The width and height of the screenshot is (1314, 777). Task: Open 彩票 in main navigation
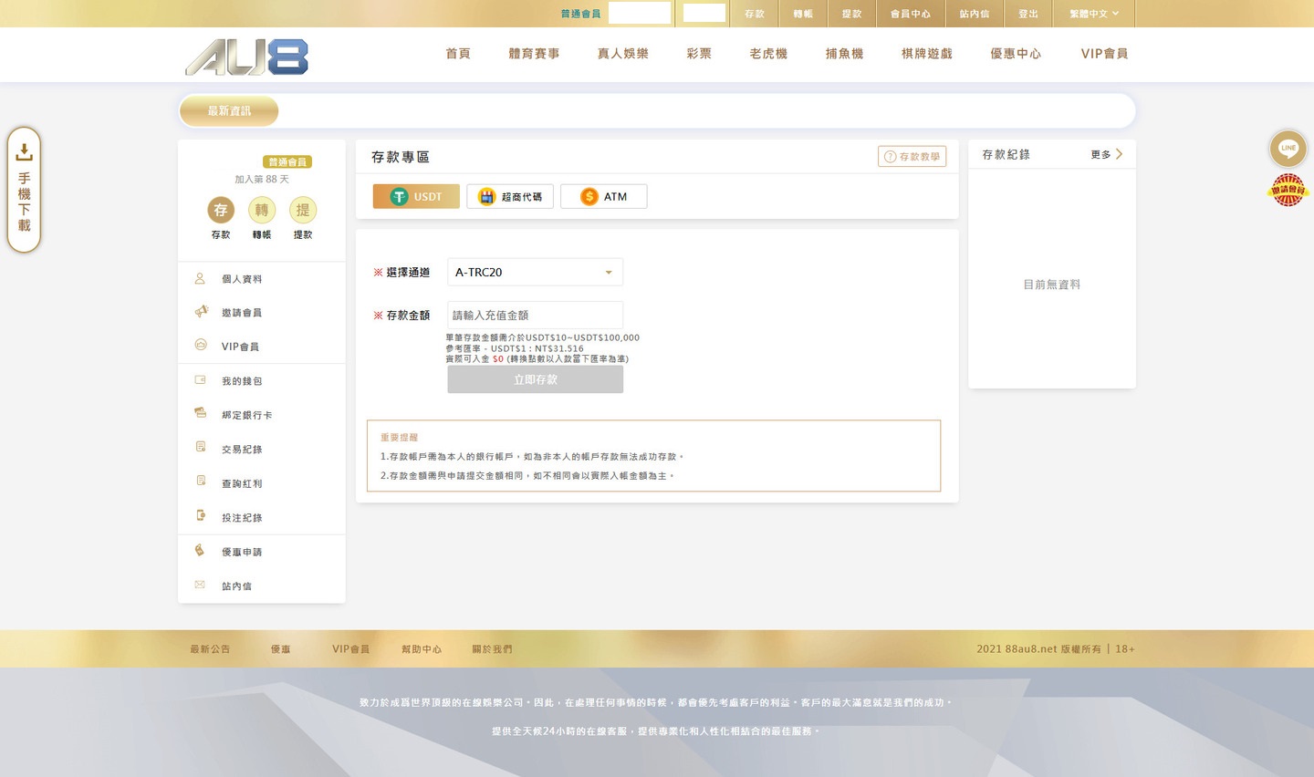click(699, 54)
